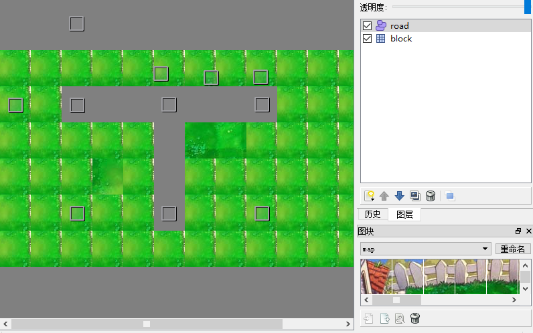Move layer down with blue arrow
This screenshot has height=333, width=533.
coord(399,196)
